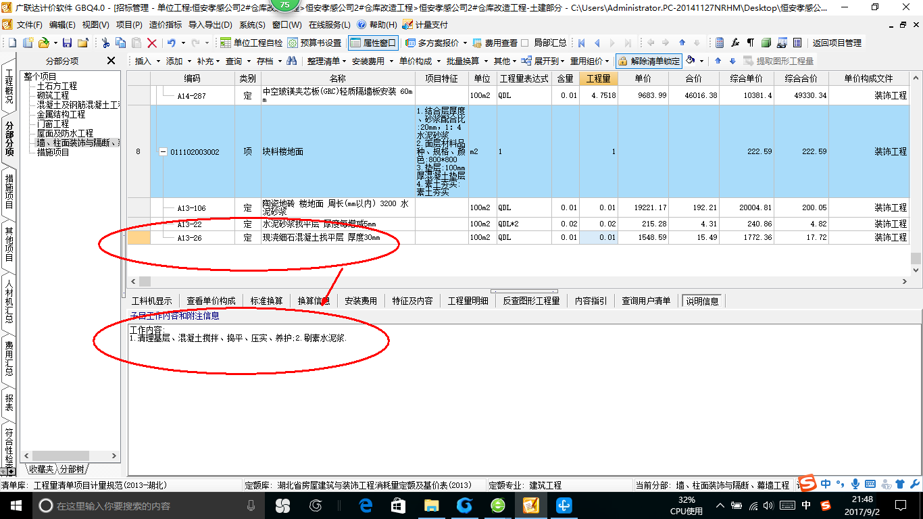The height and width of the screenshot is (519, 923).
Task: Click the fx formula icon
Action: pos(735,43)
